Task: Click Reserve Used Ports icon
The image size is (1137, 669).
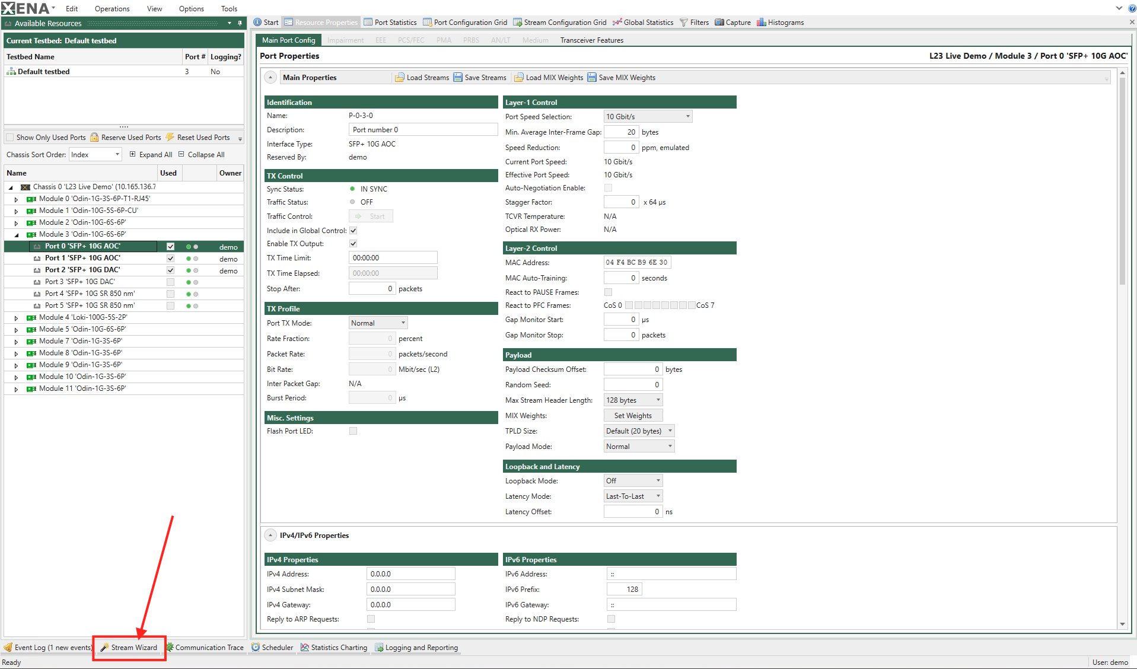Action: coord(94,138)
